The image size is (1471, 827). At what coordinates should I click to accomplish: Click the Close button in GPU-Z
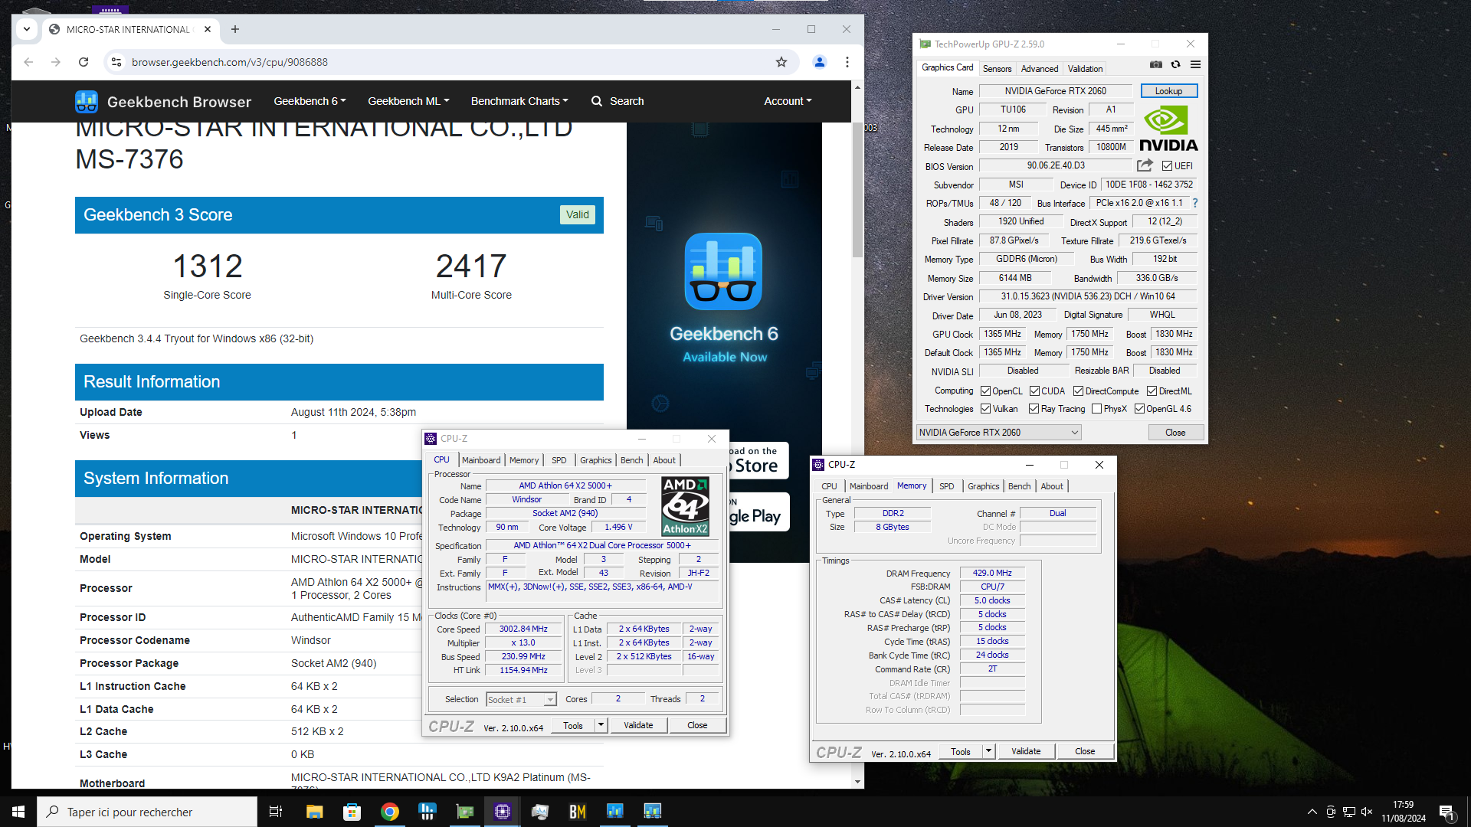1175,433
